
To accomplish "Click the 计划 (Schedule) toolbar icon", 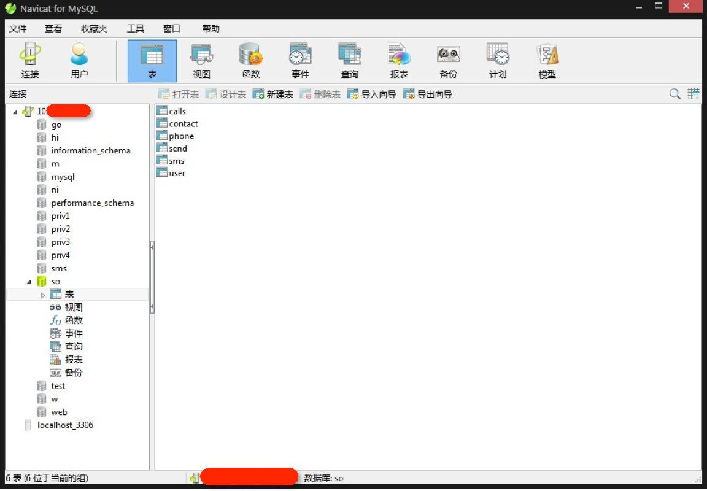I will 498,61.
